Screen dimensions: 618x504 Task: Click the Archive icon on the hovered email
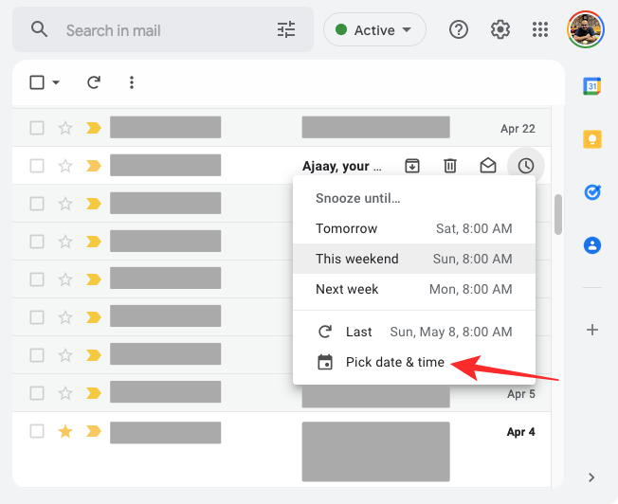[412, 166]
